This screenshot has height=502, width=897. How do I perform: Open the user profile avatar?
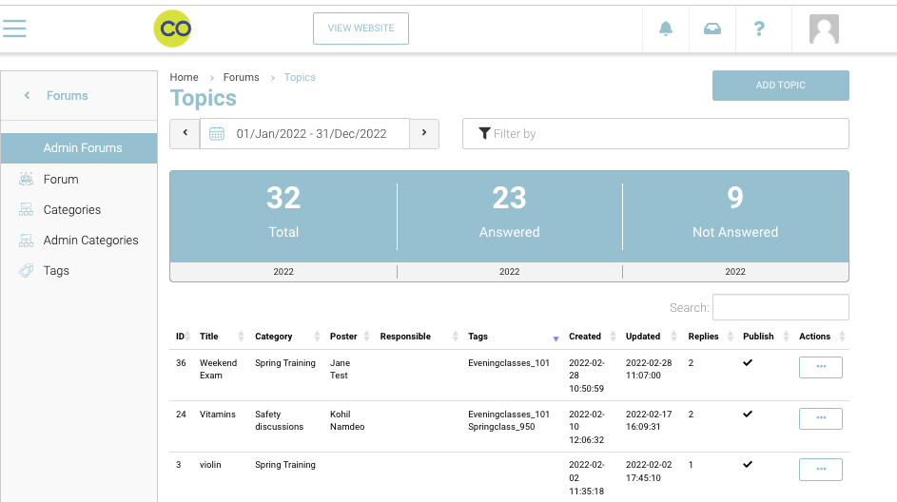tap(824, 29)
